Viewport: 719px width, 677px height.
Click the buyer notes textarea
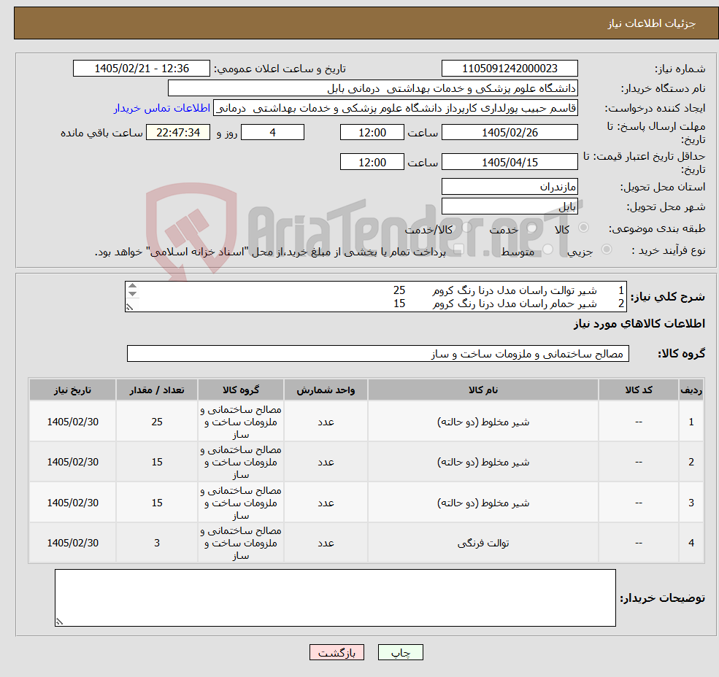coord(335,597)
